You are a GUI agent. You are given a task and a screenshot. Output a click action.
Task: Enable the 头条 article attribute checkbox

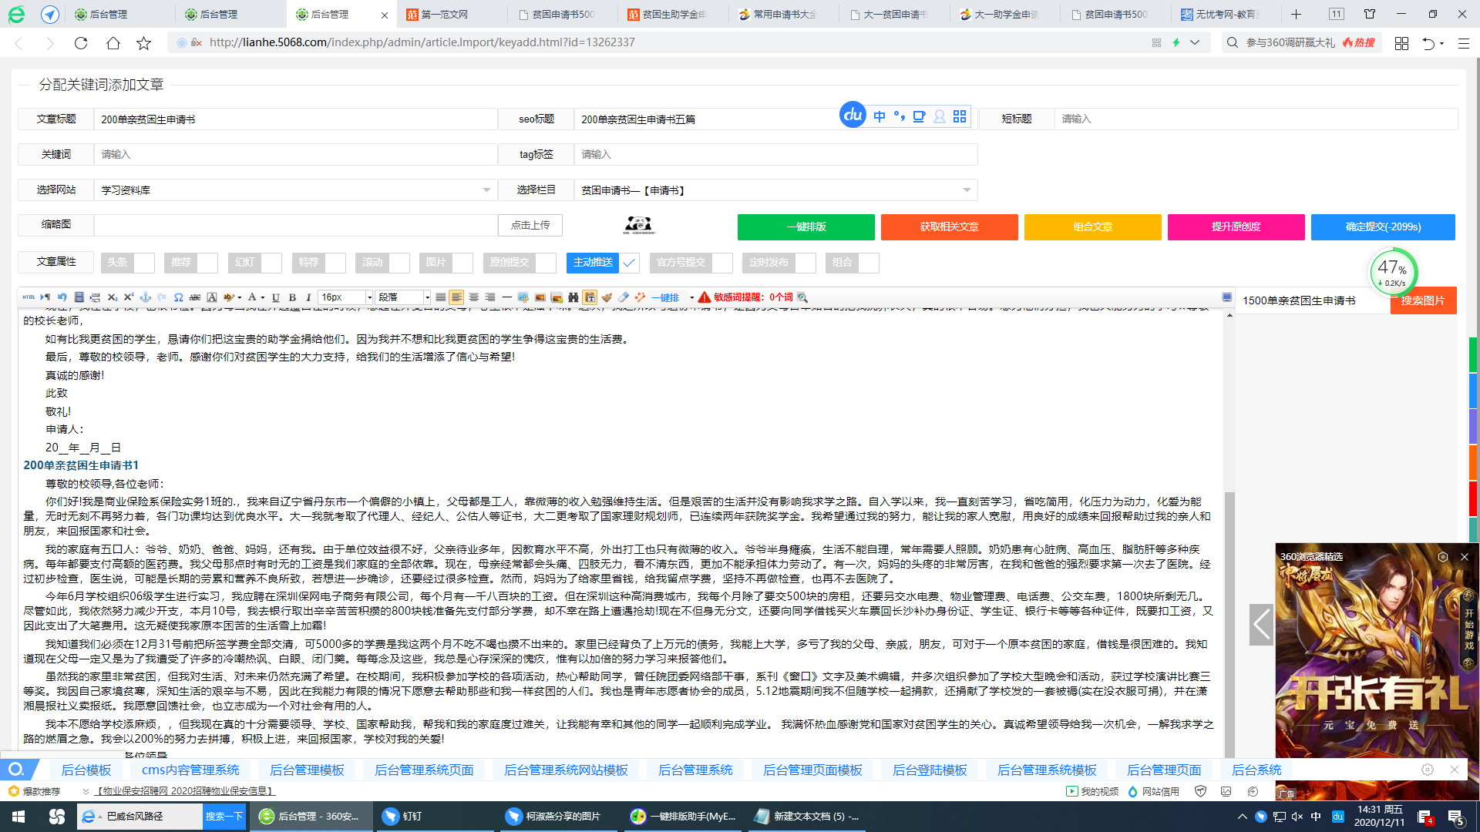[143, 263]
